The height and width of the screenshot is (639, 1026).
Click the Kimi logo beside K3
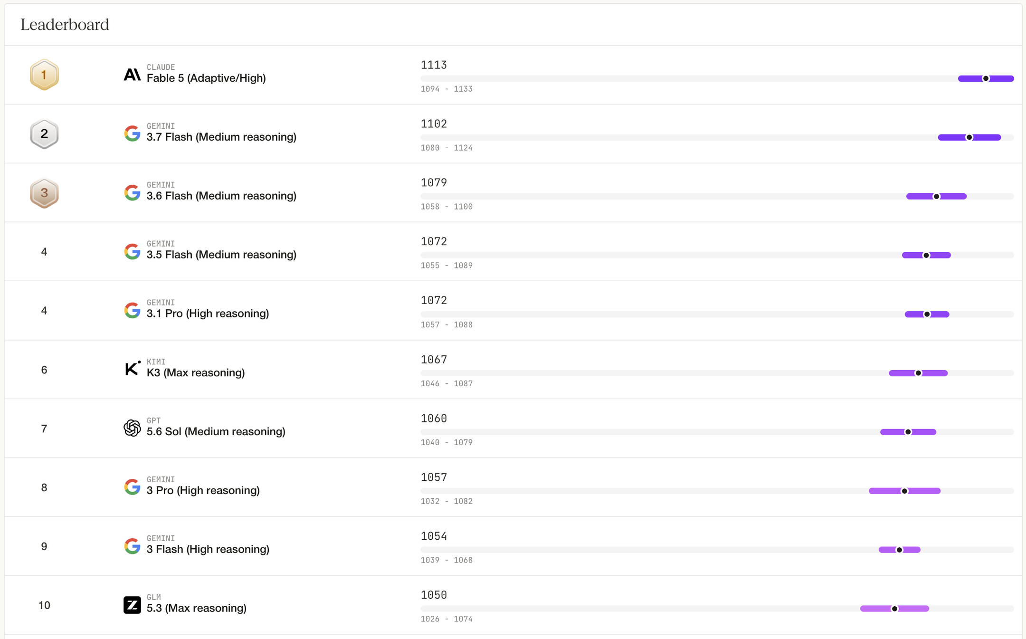click(132, 369)
